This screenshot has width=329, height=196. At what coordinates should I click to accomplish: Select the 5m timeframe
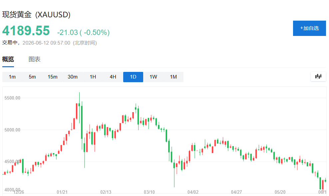[32, 77]
